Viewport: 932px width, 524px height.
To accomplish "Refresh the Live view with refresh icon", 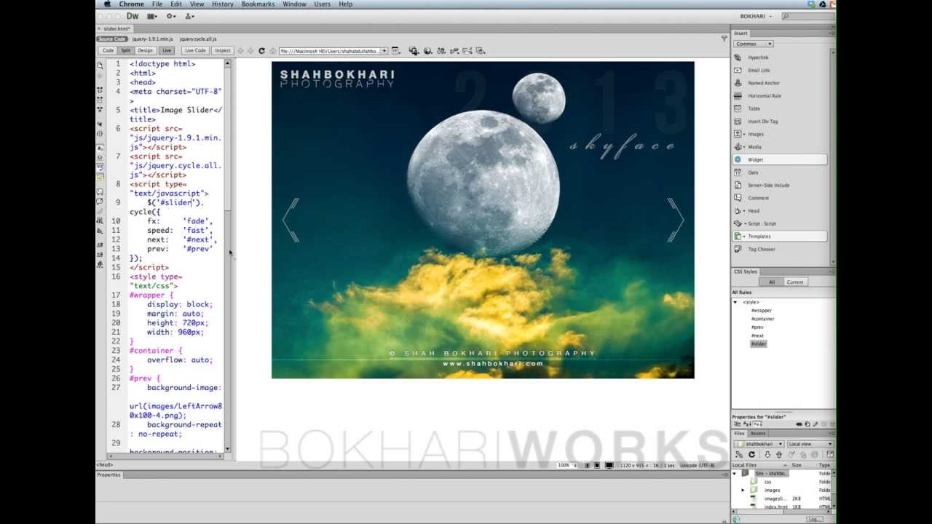I will pos(261,51).
